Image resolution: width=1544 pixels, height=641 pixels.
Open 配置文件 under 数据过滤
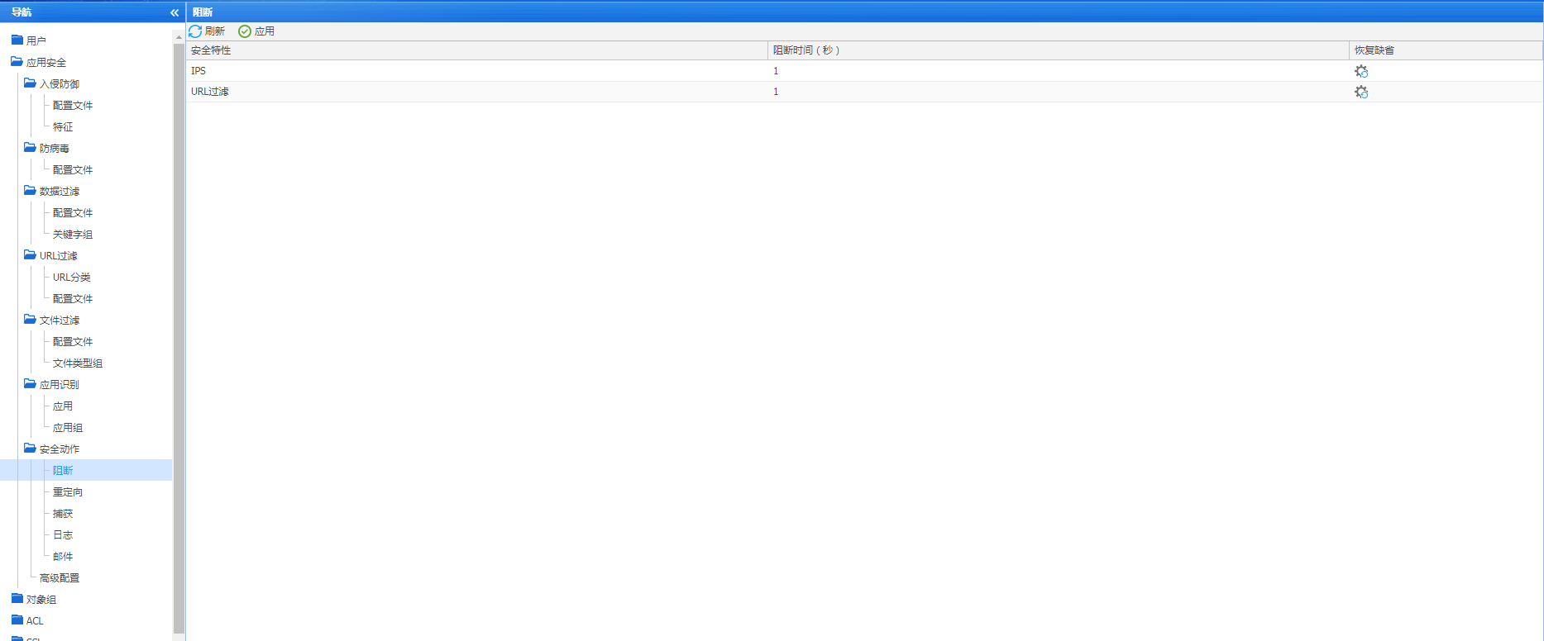coord(73,213)
